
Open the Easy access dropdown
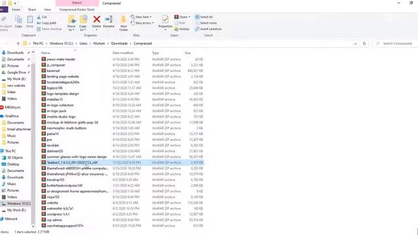142,23
